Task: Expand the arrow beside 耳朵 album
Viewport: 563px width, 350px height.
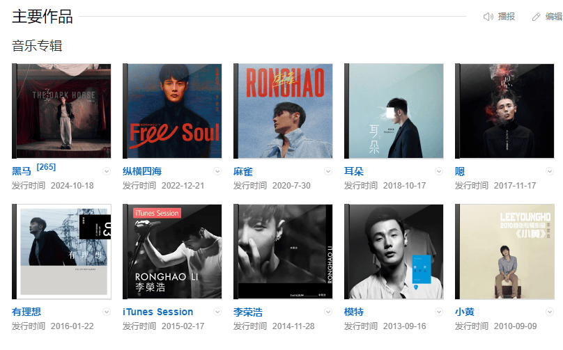Action: click(x=439, y=171)
